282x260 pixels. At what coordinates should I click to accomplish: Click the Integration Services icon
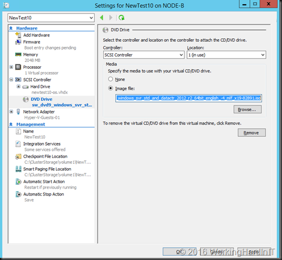18,144
